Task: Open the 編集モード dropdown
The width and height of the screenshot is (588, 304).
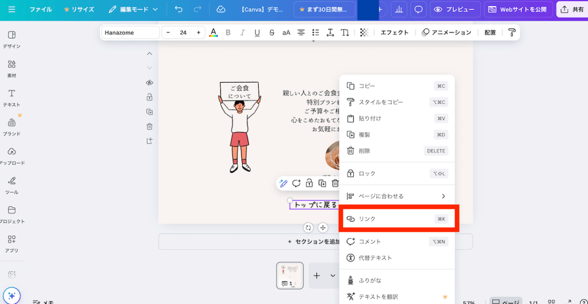Action: click(x=133, y=9)
